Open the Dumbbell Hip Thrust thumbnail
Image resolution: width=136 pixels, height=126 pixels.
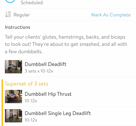pos(13,96)
